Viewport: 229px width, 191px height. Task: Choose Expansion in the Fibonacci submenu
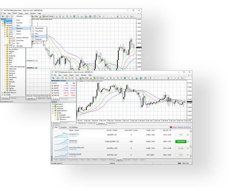[x=39, y=39]
